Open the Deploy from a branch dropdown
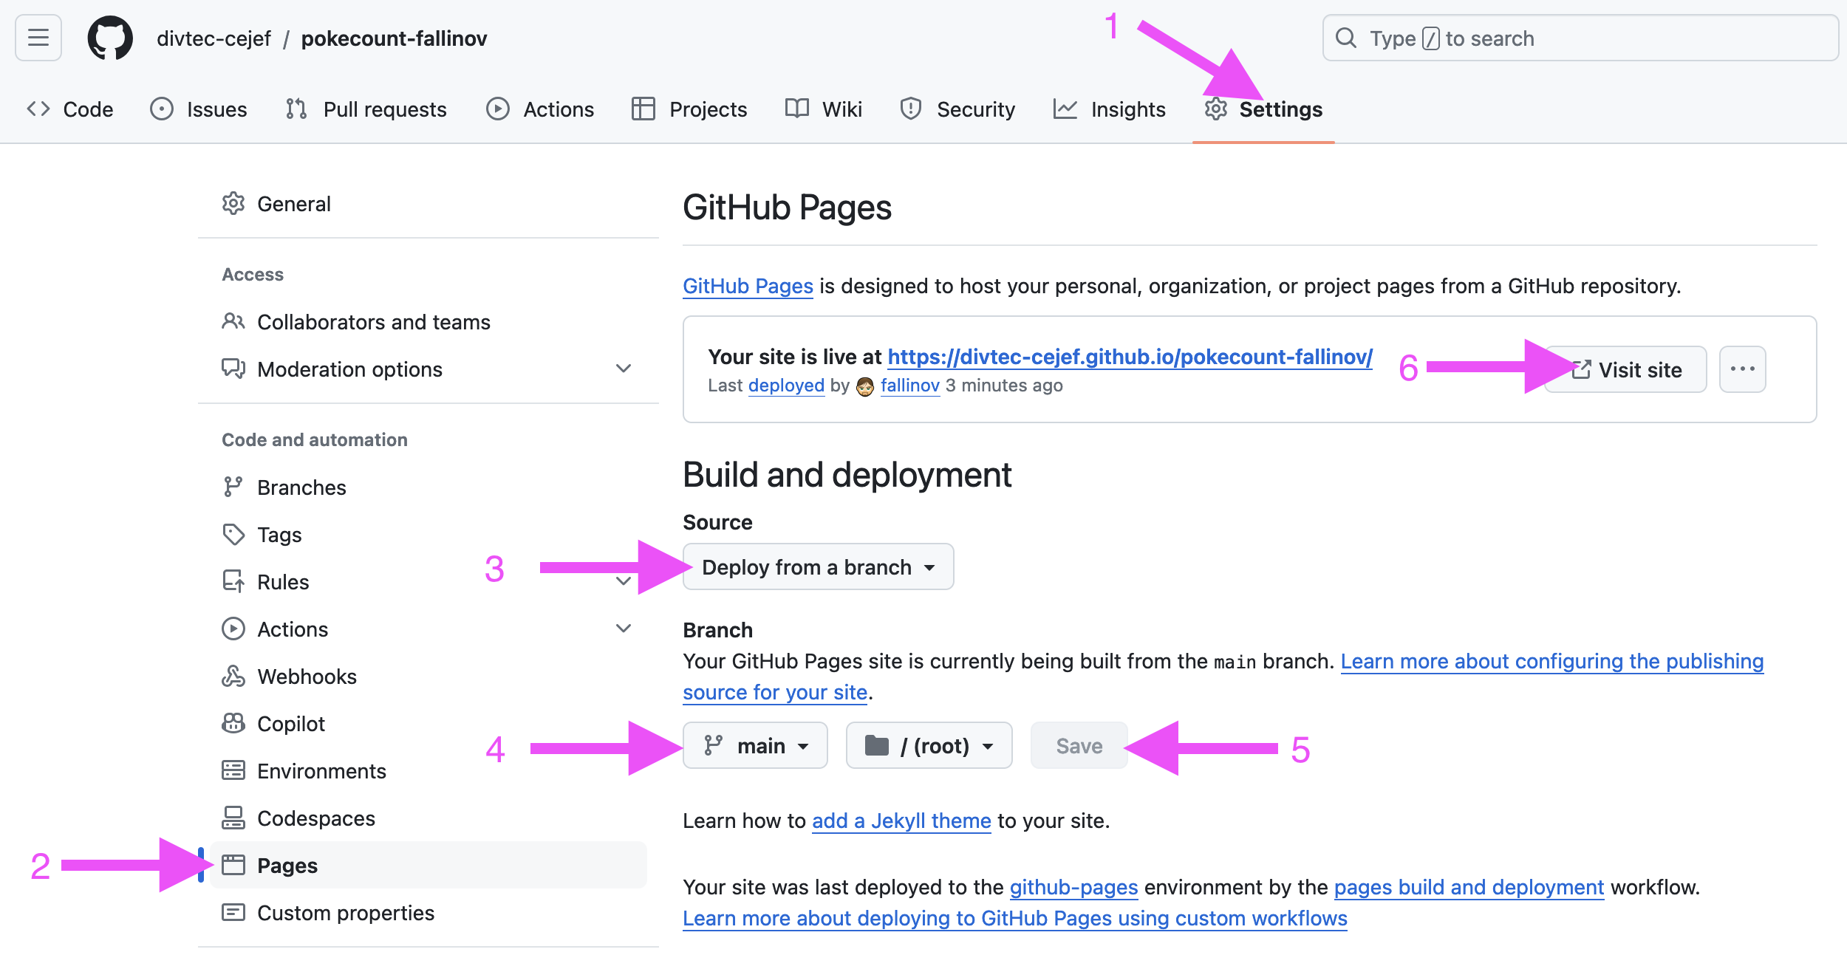The height and width of the screenshot is (969, 1847). (x=818, y=567)
